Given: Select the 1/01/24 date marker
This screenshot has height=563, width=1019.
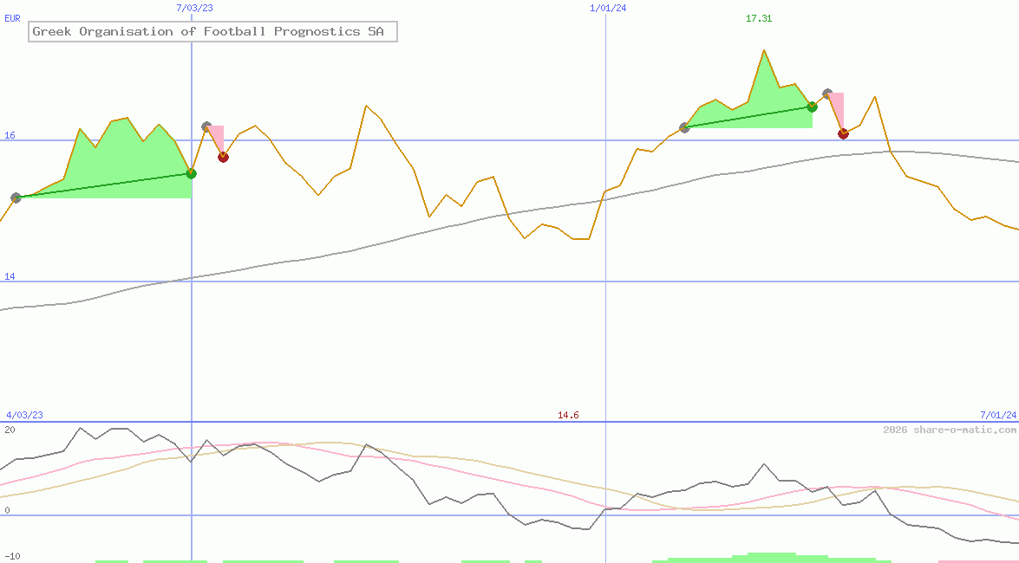Looking at the screenshot, I should (x=608, y=7).
